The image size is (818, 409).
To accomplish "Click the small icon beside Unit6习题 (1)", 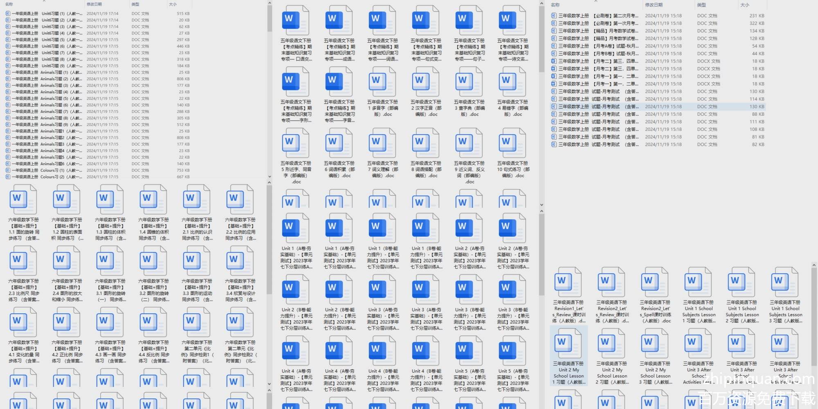I will tap(8, 13).
